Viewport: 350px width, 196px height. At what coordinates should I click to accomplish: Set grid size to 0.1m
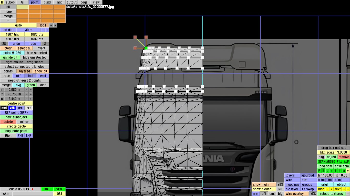321,180
